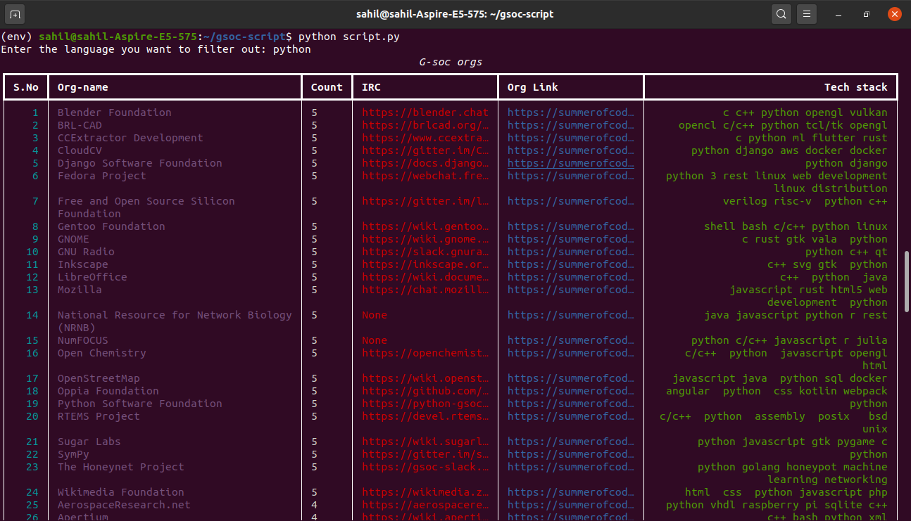Image resolution: width=911 pixels, height=521 pixels.
Task: Open a new terminal tab icon
Action: (x=15, y=13)
